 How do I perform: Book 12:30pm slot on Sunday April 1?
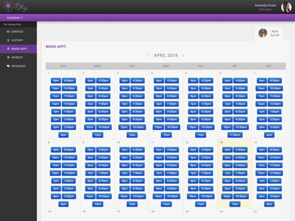pos(69,104)
